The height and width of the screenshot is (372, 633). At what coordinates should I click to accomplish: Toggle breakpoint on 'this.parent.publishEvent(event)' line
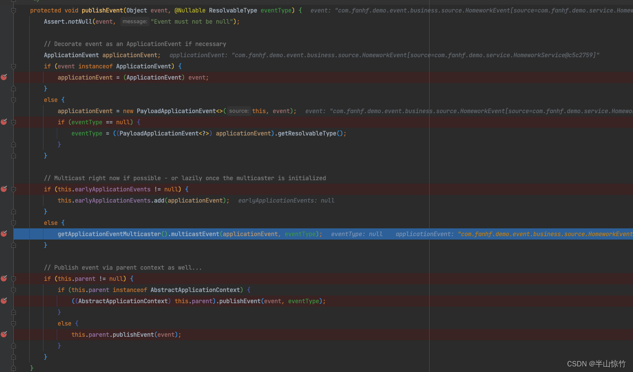click(x=4, y=334)
